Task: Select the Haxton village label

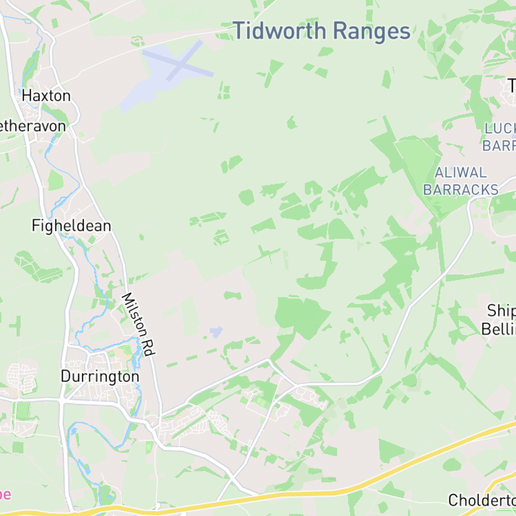Action: 46,96
